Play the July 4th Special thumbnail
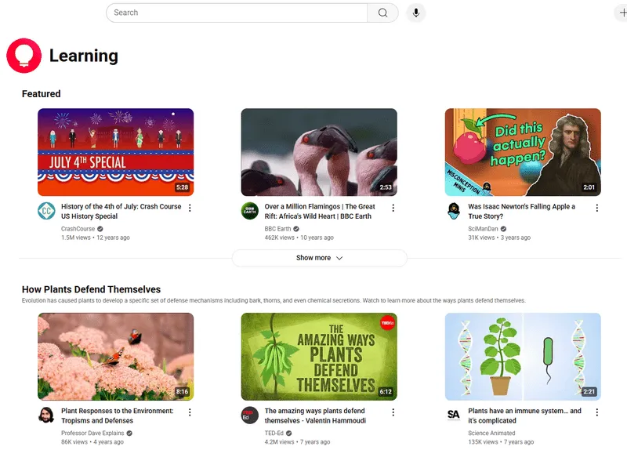Screen dimensions: 627x450 115,152
